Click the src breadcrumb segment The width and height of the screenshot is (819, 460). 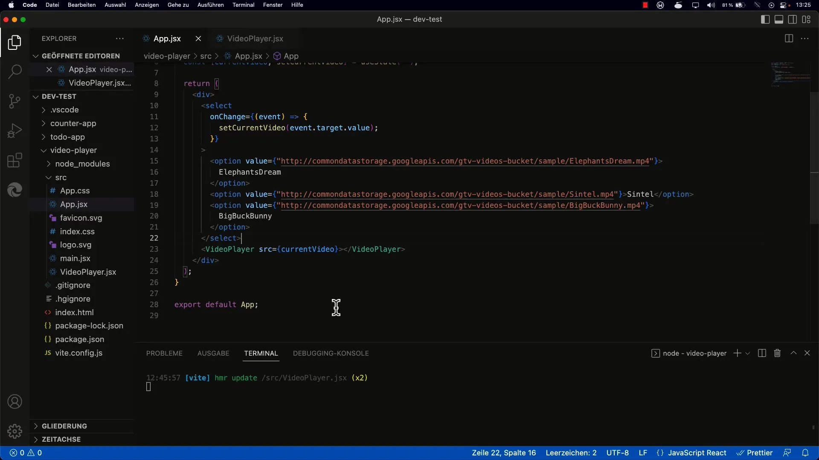206,56
